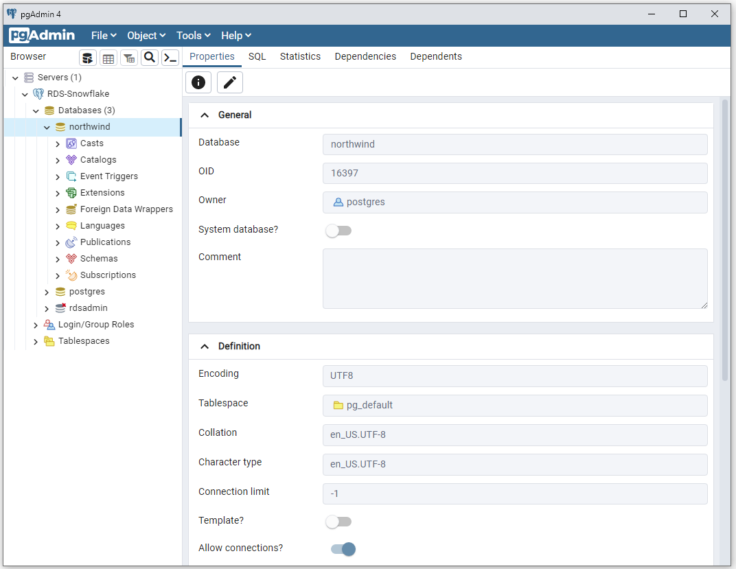The width and height of the screenshot is (736, 569).
Task: Switch to the Dependencies tab
Action: tap(365, 57)
